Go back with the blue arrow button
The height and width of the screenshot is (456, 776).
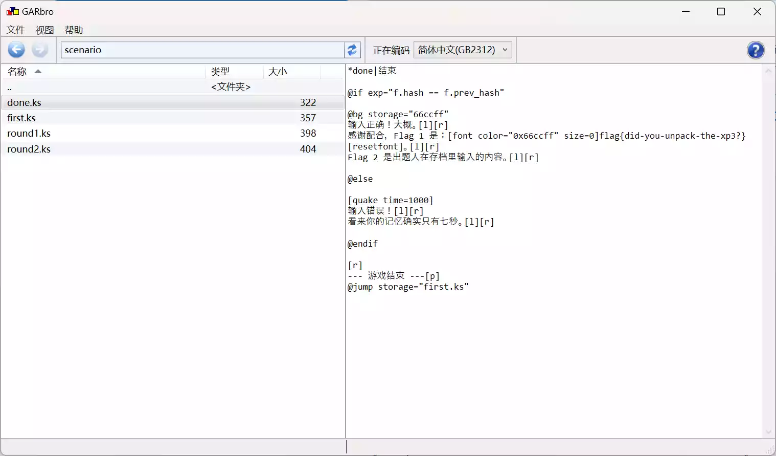tap(16, 50)
